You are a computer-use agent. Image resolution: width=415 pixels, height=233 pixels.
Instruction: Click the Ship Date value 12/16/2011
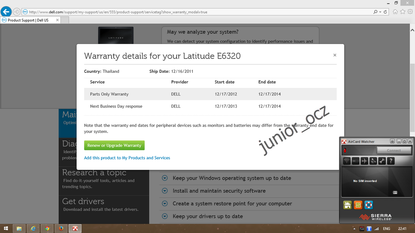[182, 71]
